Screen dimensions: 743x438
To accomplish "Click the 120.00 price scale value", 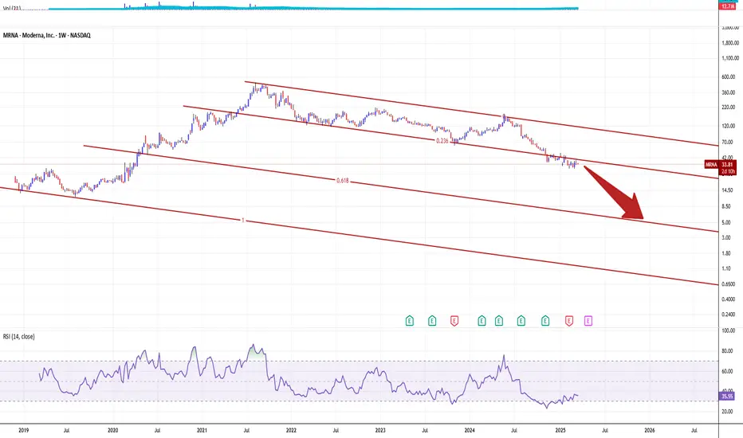I will [729, 127].
